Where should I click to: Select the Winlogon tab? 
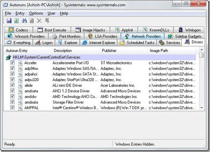pyautogui.click(x=189, y=30)
